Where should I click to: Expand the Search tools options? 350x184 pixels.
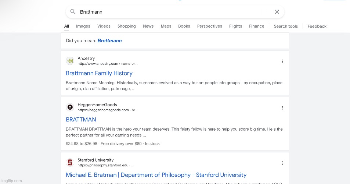tap(286, 26)
